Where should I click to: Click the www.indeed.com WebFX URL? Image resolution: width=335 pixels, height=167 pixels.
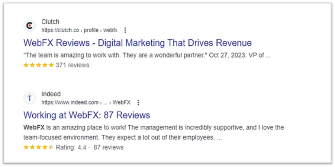(86, 102)
